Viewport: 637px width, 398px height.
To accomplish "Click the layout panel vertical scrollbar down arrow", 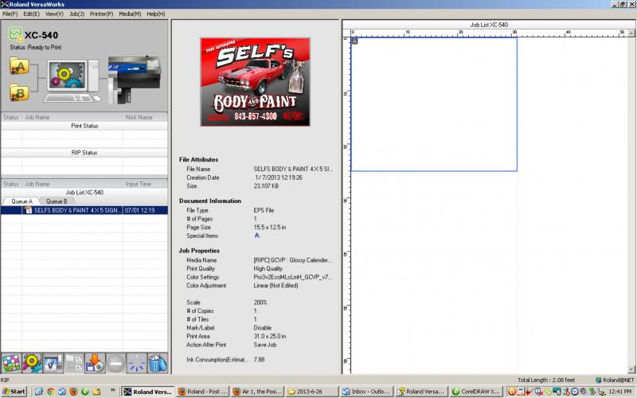I will point(631,369).
